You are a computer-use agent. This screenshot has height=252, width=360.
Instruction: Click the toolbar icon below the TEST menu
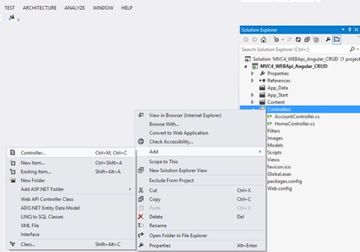pyautogui.click(x=11, y=17)
